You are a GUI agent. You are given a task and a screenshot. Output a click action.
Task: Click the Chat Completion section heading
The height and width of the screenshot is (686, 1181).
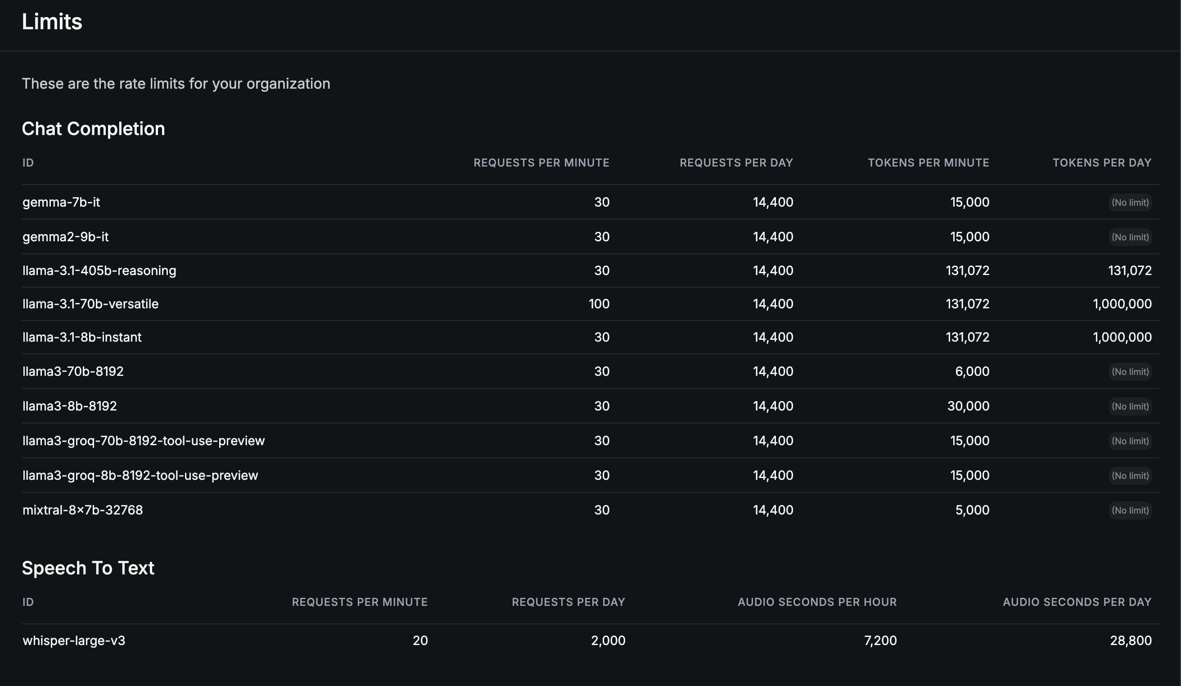pyautogui.click(x=93, y=128)
